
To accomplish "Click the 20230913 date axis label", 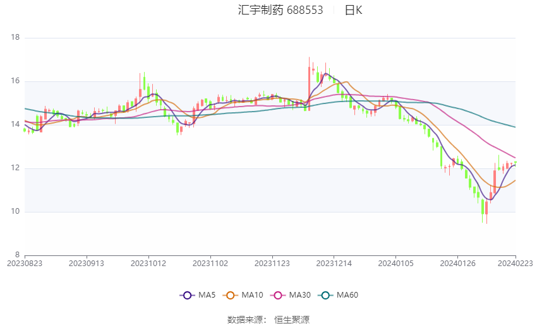I will point(87,264).
